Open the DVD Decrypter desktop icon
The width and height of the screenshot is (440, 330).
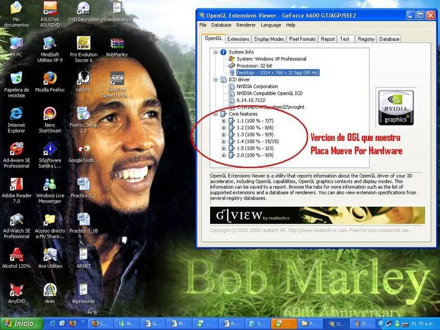(x=84, y=8)
